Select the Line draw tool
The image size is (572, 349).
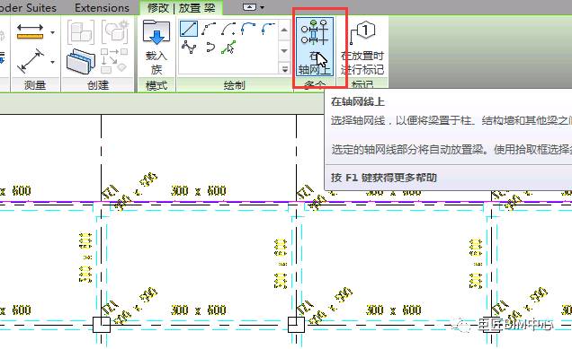pyautogui.click(x=189, y=29)
